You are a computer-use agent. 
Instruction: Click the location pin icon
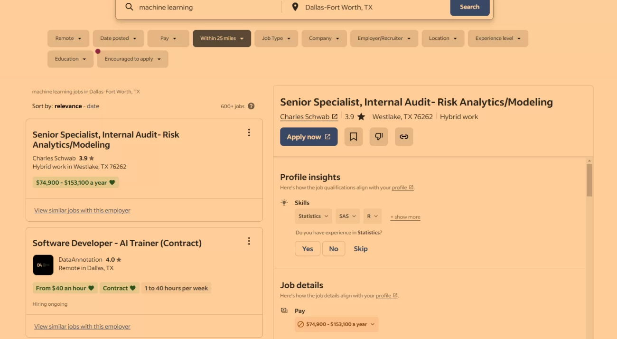pyautogui.click(x=295, y=7)
